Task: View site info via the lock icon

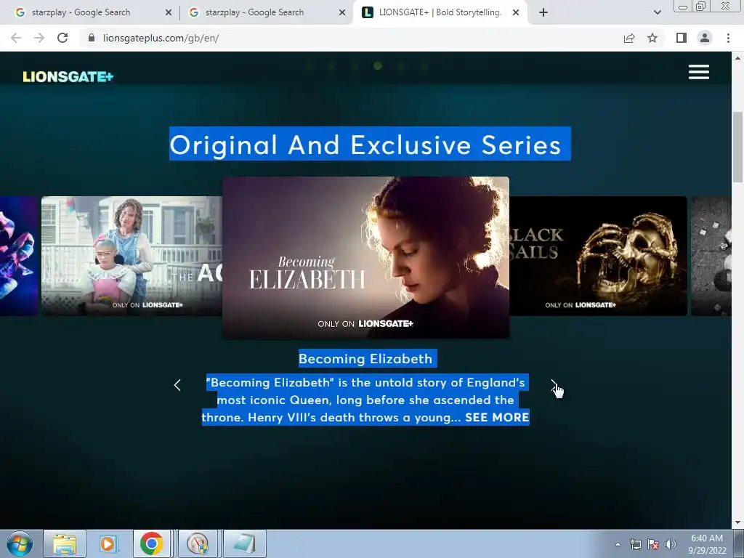Action: pyautogui.click(x=92, y=38)
